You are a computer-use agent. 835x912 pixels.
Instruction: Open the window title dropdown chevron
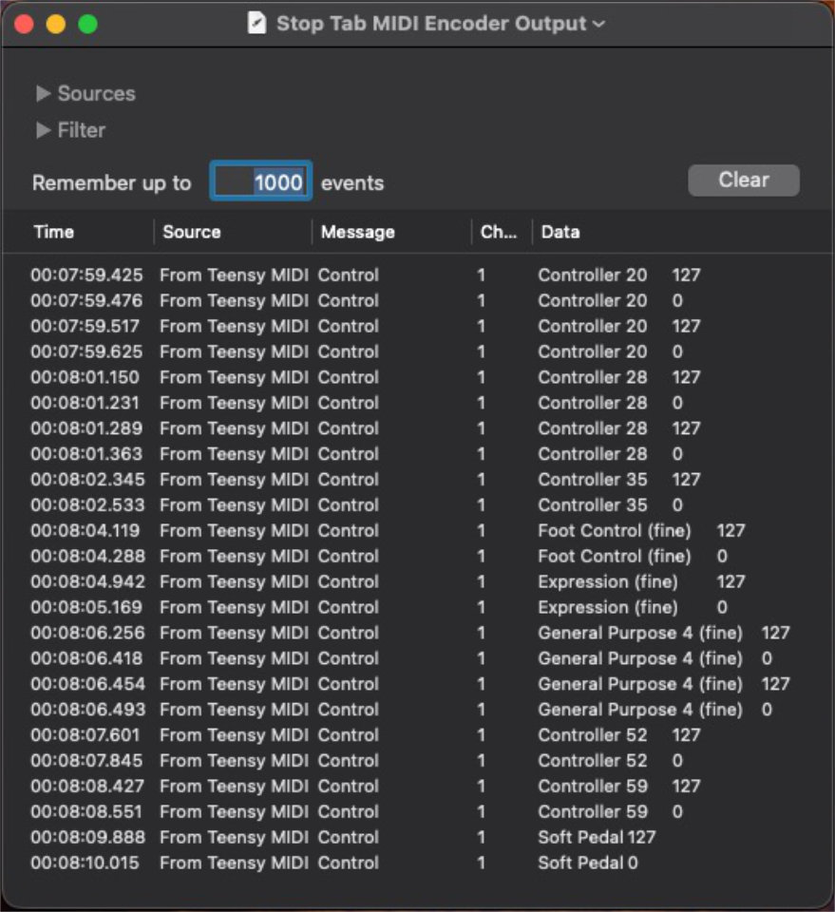[598, 24]
